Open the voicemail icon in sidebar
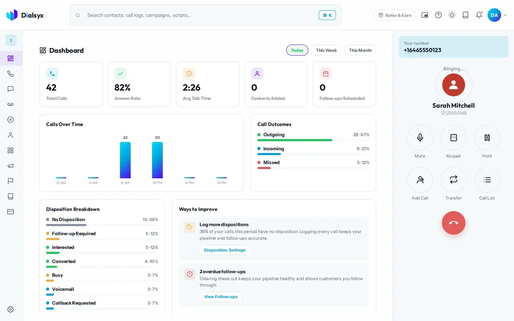The height and width of the screenshot is (321, 514). coord(11,104)
